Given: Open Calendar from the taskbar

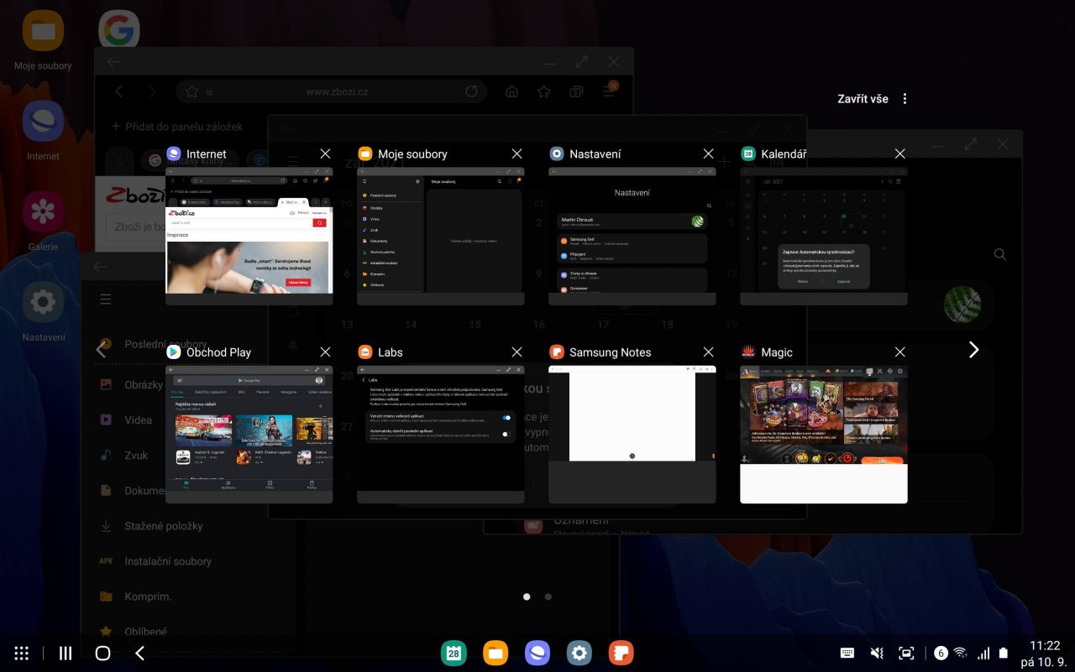Looking at the screenshot, I should (454, 653).
